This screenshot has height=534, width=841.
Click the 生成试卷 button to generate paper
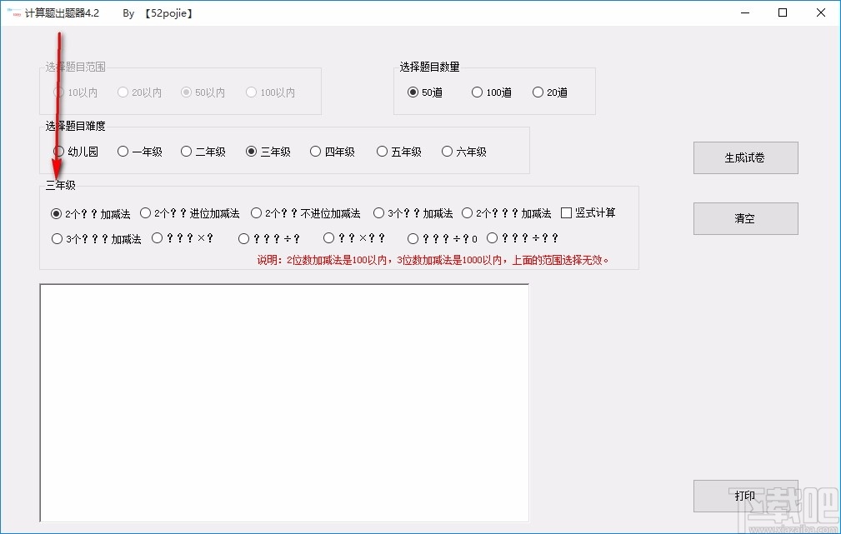click(744, 157)
